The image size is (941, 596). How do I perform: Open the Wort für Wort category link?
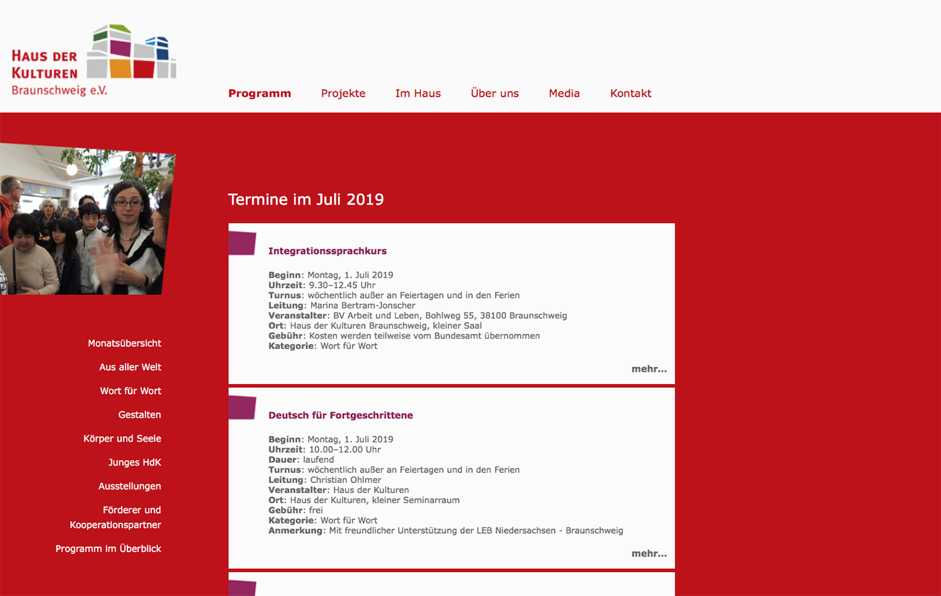coord(130,391)
